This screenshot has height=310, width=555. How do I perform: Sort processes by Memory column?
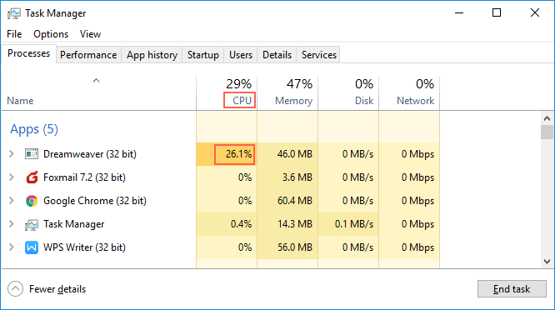point(287,92)
